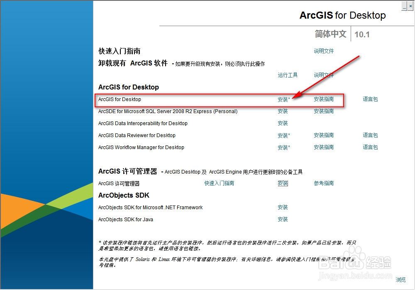
Task: Click 'ArcObjects SDK for Microsoft .NET Framework' text
Action: tap(150, 208)
